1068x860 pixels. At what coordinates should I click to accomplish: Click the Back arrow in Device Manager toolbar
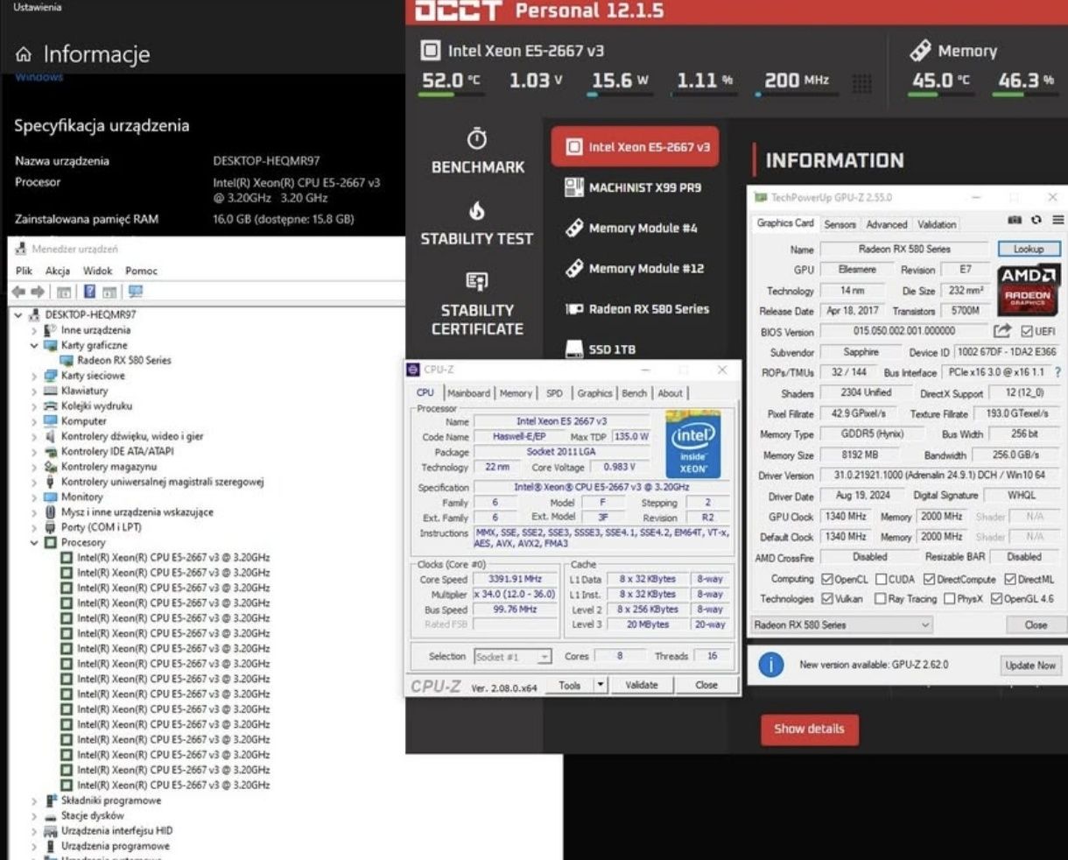pyautogui.click(x=18, y=292)
